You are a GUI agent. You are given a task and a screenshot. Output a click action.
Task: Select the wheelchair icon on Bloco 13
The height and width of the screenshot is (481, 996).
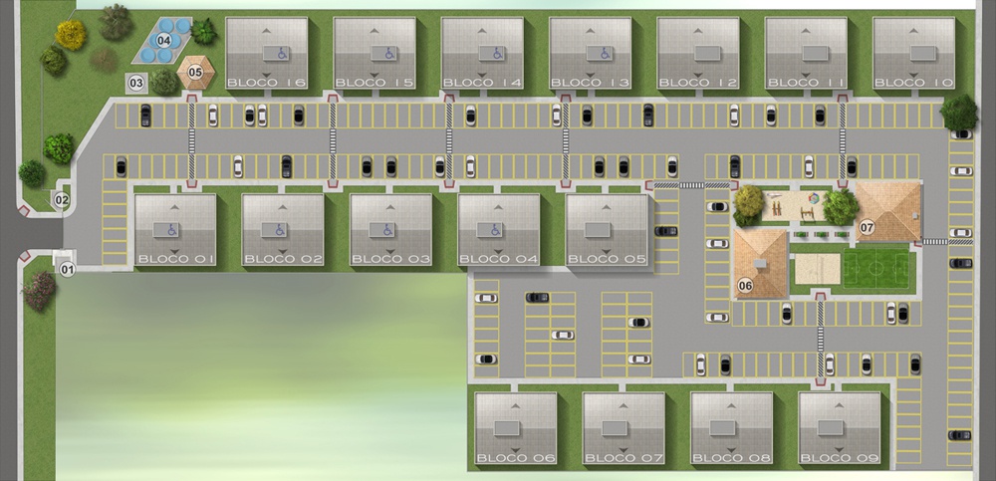tap(604, 53)
